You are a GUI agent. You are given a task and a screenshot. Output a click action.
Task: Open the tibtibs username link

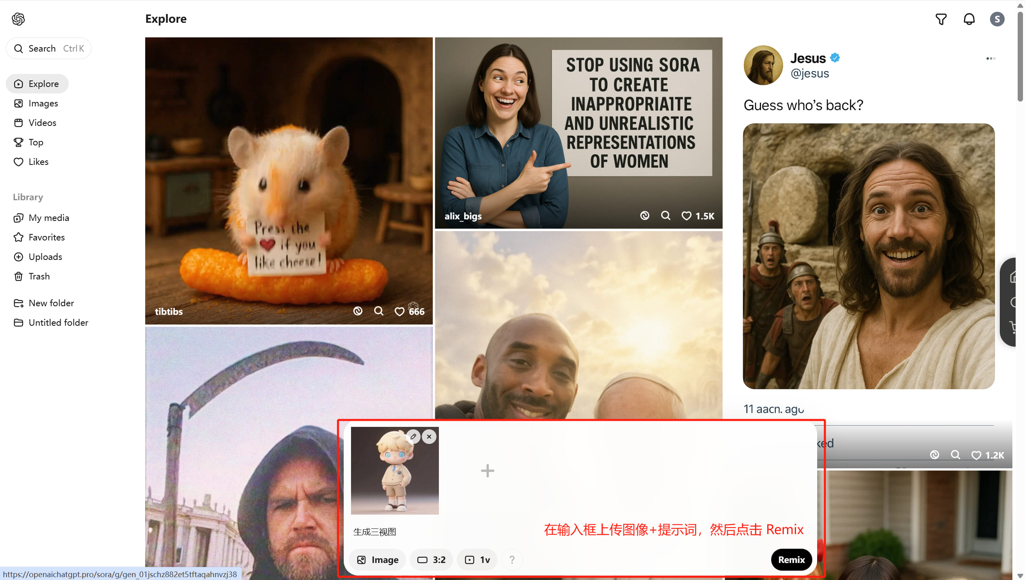pyautogui.click(x=169, y=312)
